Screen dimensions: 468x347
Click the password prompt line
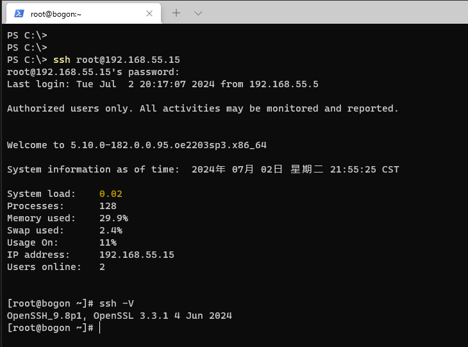[93, 72]
